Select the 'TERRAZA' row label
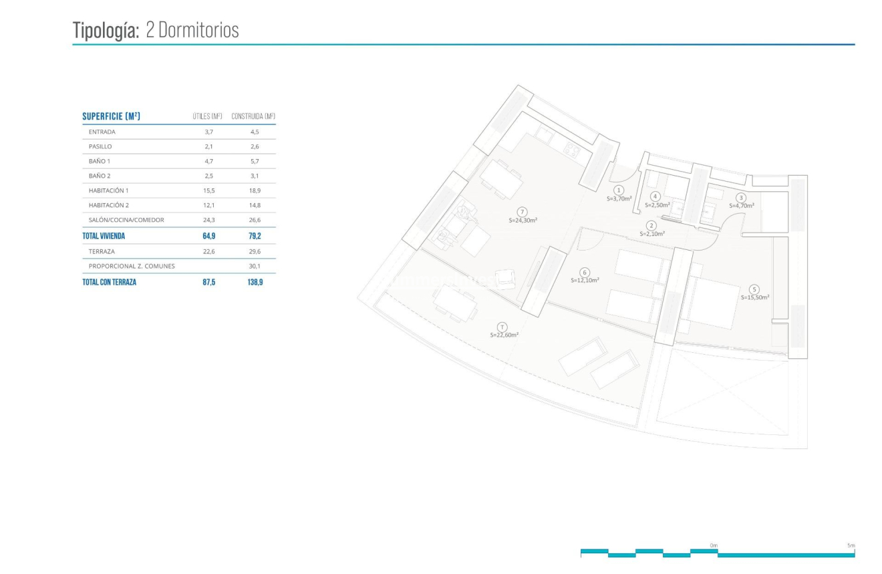The height and width of the screenshot is (574, 882). pos(102,251)
